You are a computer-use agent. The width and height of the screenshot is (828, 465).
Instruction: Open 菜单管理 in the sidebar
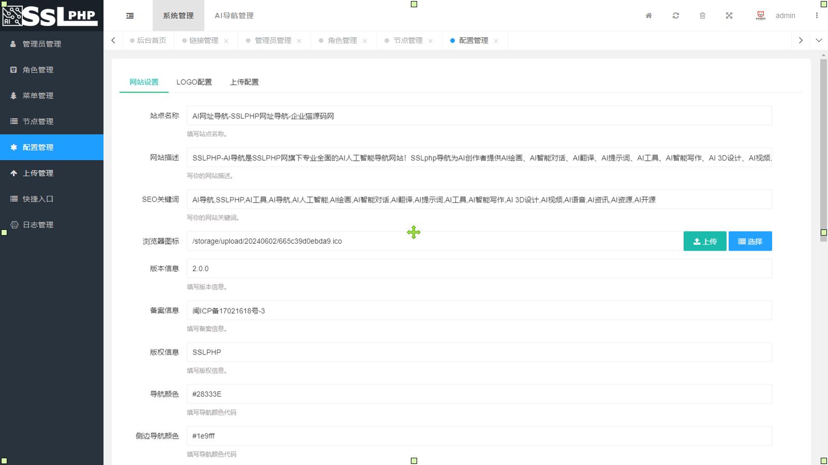tap(52, 96)
